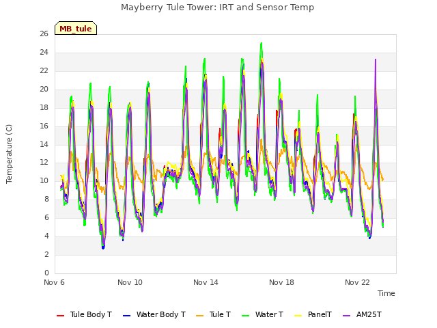
Task: Click the 4 y-axis tick label
Action: click(x=46, y=236)
